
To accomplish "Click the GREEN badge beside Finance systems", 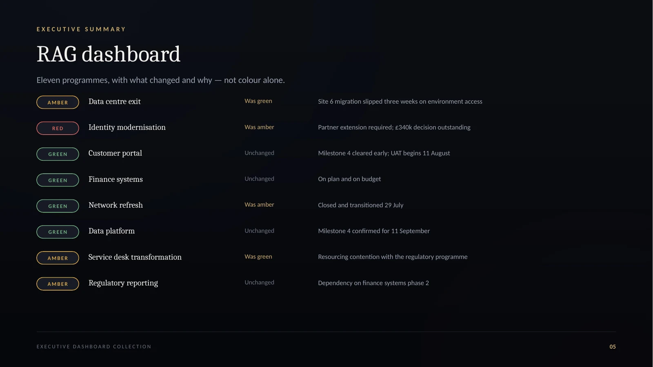I will click(x=58, y=180).
